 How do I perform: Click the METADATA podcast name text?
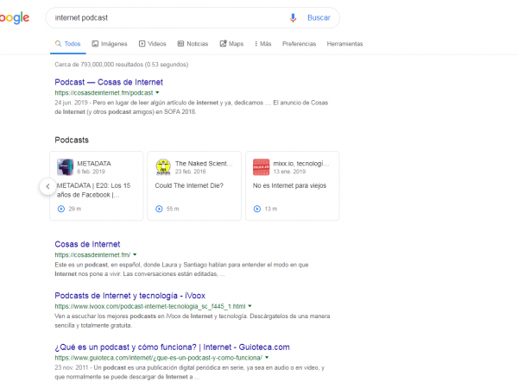[94, 164]
